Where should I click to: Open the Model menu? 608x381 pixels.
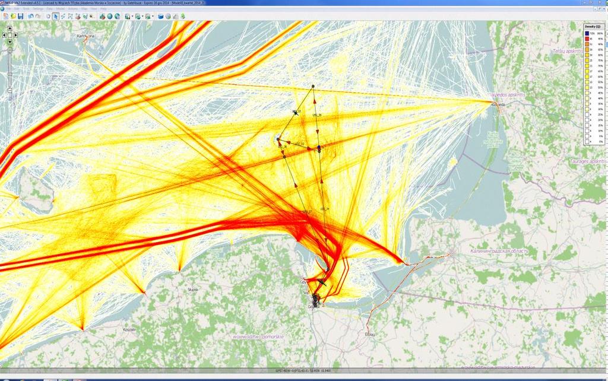point(61,8)
